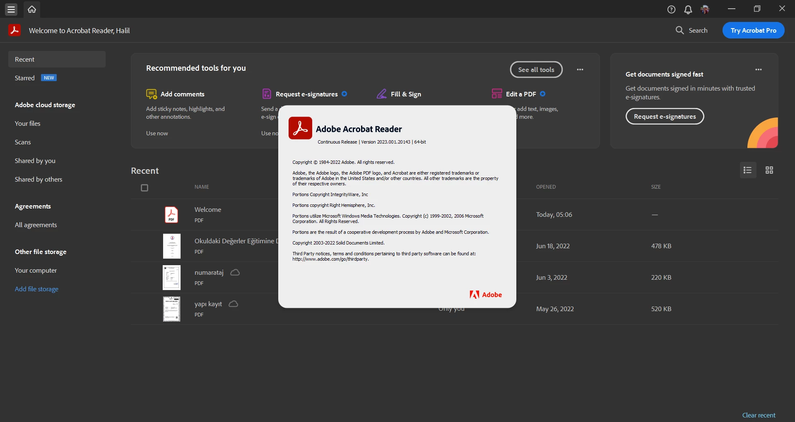Click the yapı kayıt file name
This screenshot has width=795, height=422.
(208, 304)
